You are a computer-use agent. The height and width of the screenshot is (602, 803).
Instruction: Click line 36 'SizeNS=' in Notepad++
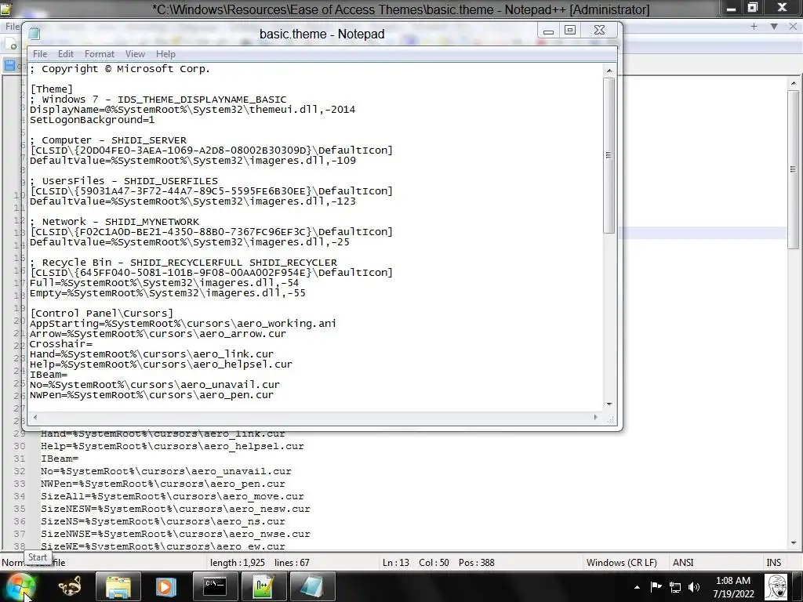coord(163,521)
